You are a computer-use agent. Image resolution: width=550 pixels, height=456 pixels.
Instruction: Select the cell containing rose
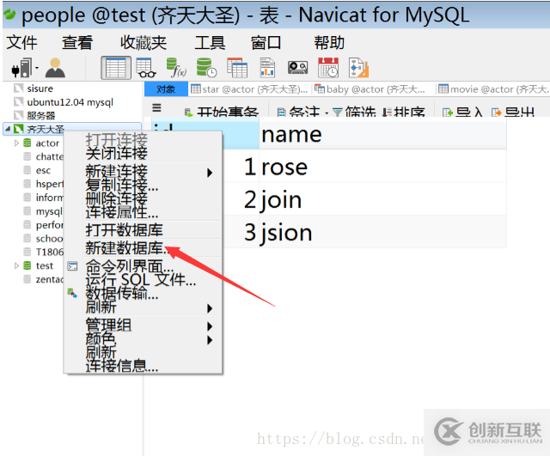(382, 166)
